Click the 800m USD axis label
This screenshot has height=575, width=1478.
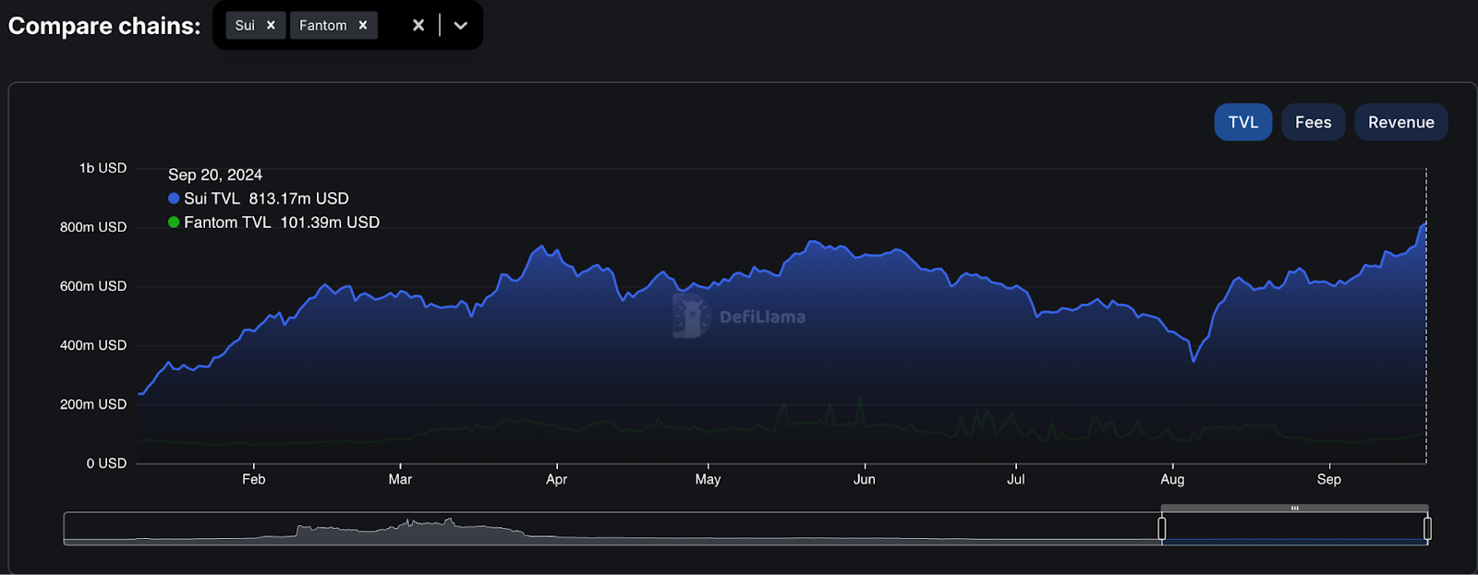[93, 227]
